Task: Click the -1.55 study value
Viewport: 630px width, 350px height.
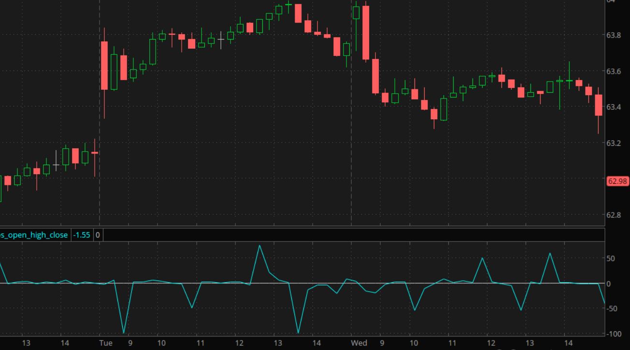Action: pos(82,235)
